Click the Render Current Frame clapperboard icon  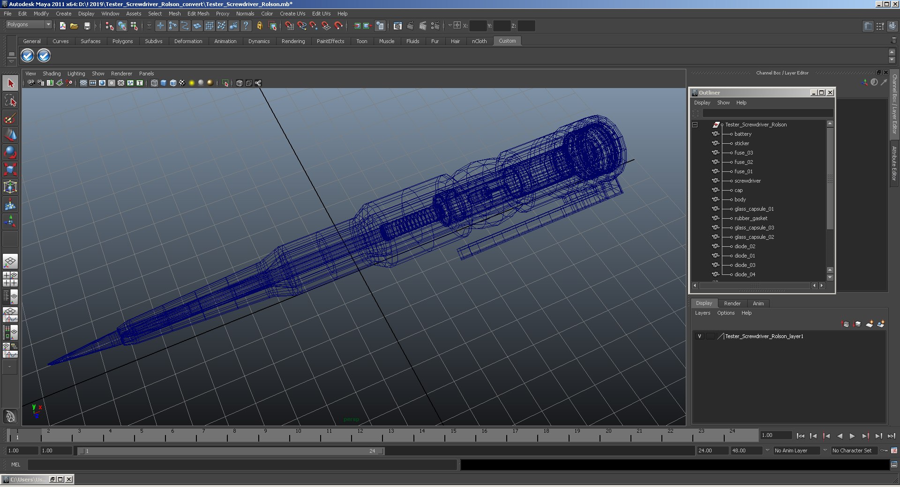tap(410, 26)
